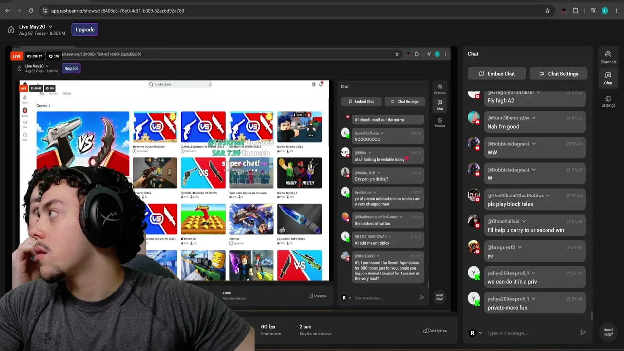
Task: Click the browser address bar URL
Action: tap(117, 11)
